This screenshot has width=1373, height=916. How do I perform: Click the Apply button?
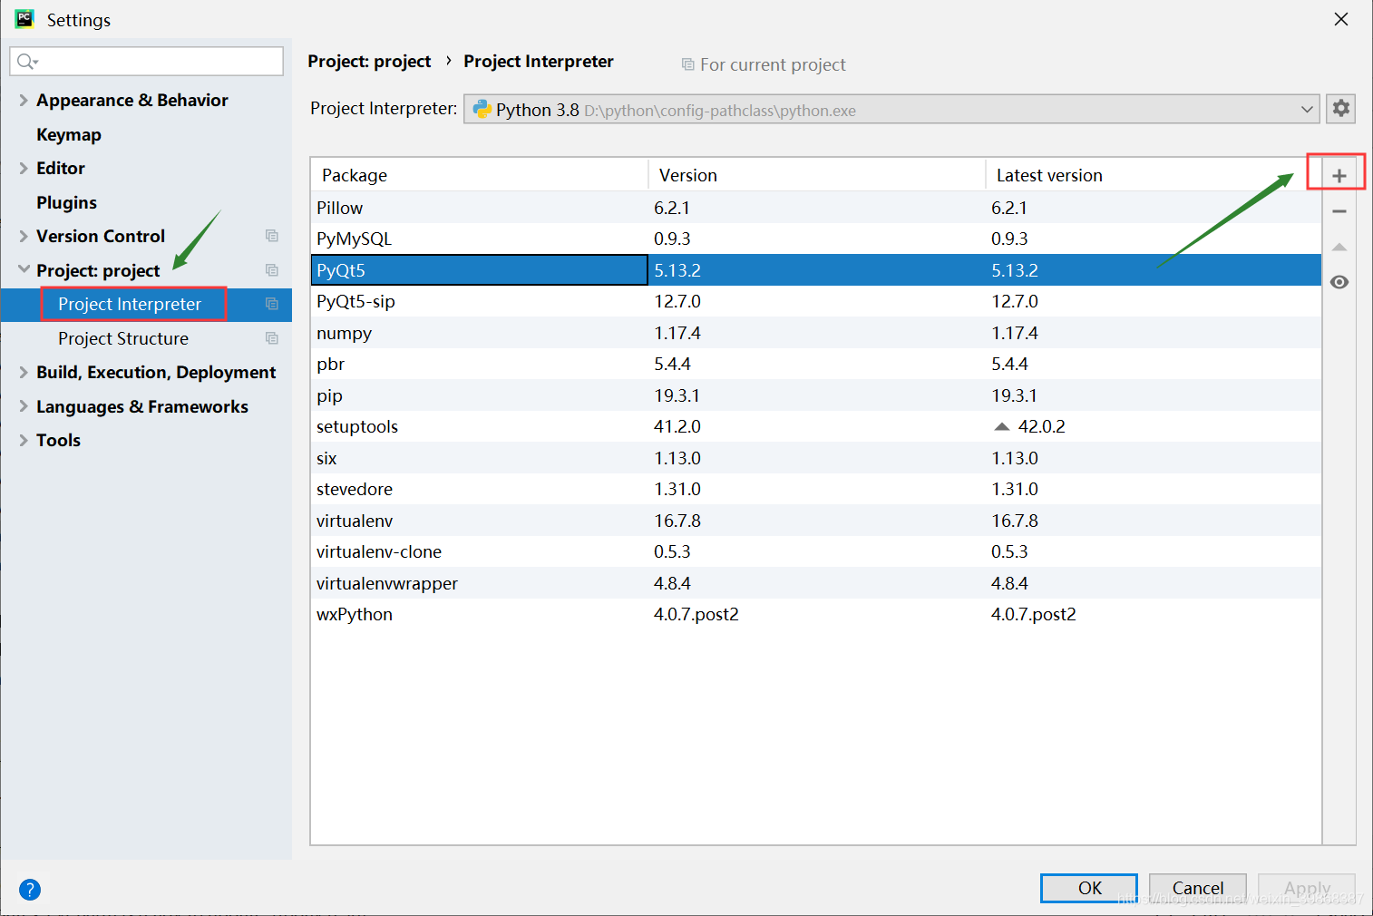tap(1307, 888)
